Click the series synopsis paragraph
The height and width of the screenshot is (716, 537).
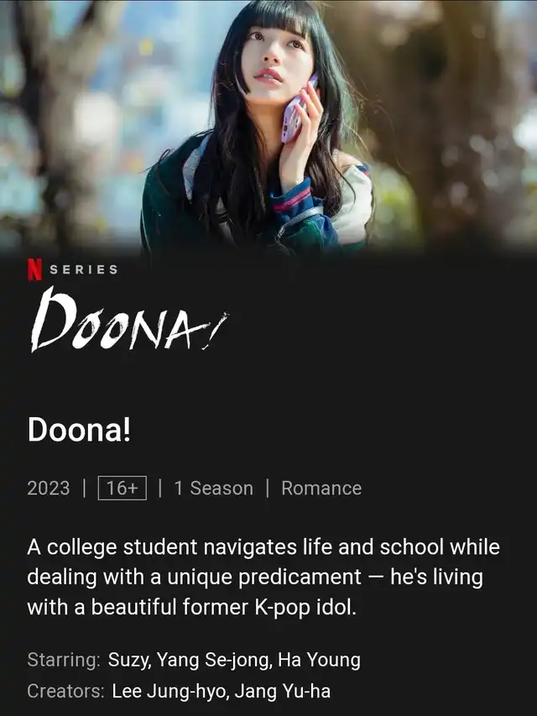pos(263,578)
